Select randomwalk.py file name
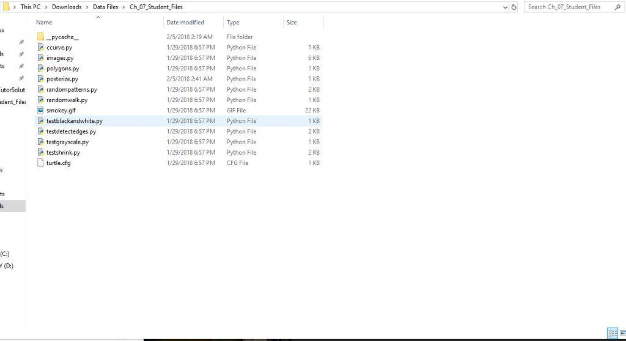 coord(67,100)
